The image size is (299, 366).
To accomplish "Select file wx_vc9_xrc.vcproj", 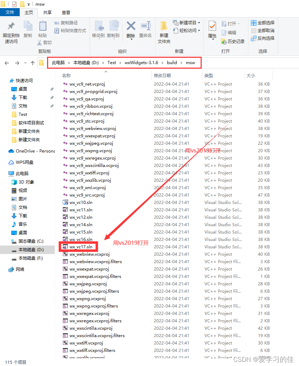I will click(x=87, y=195).
